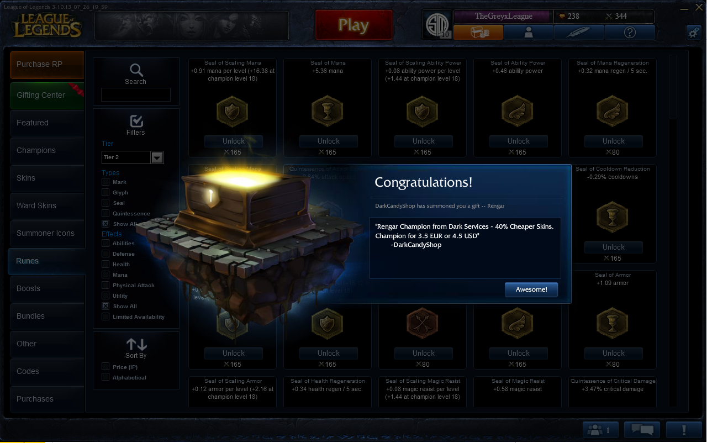Expand the Tier 2 dropdown

click(157, 157)
